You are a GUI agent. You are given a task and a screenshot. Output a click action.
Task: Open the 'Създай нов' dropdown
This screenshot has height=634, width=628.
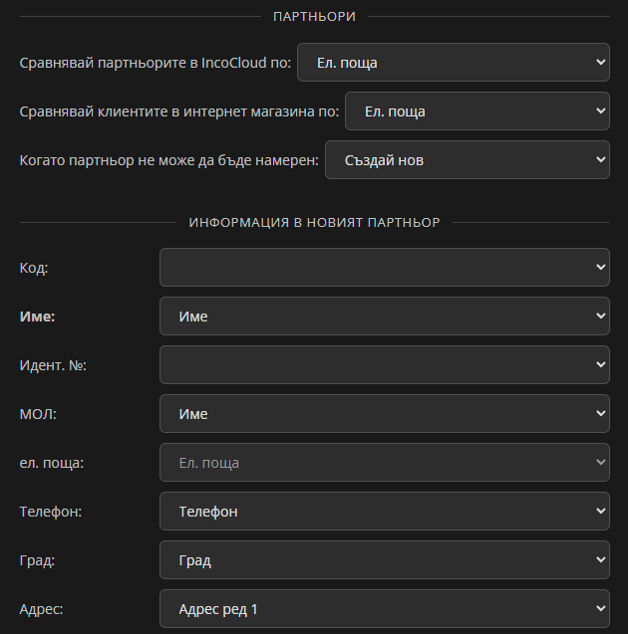tap(468, 160)
